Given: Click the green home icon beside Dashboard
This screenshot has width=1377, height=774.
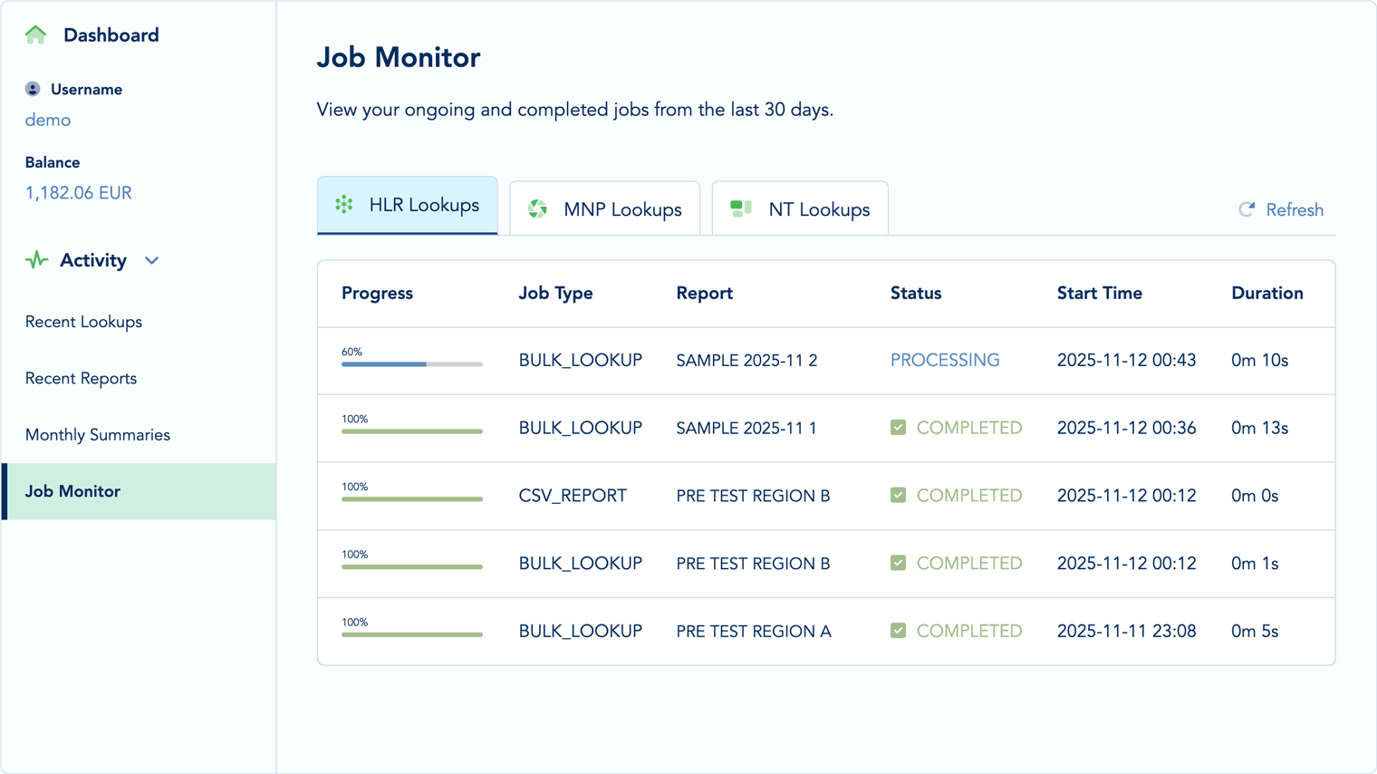Looking at the screenshot, I should [x=34, y=34].
